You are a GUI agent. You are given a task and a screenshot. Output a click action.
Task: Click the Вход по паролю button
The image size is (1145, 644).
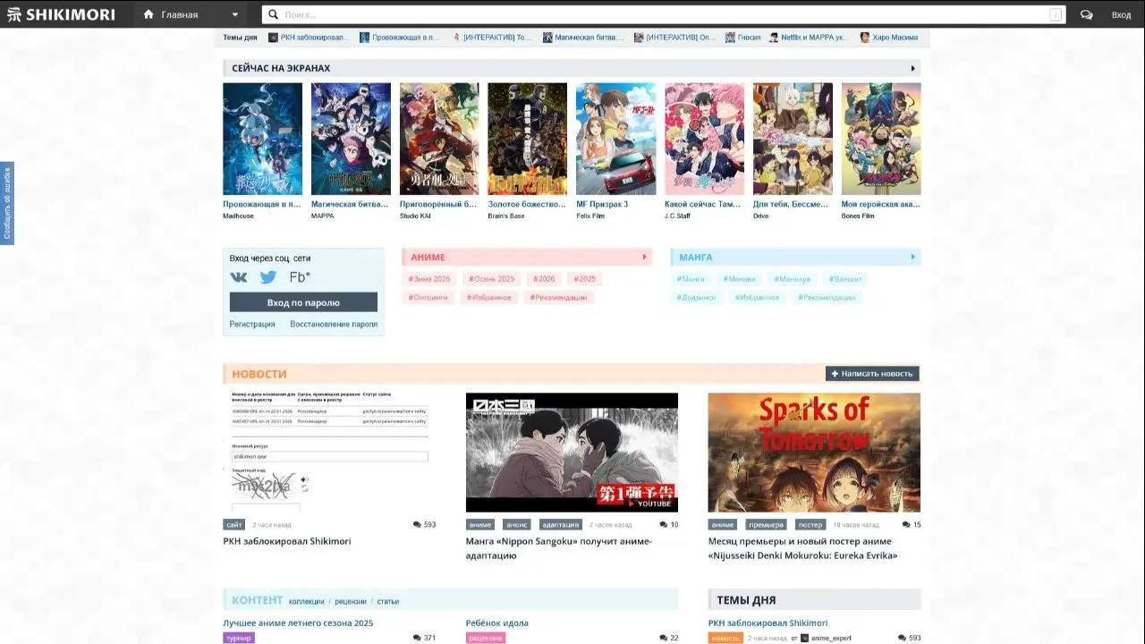[303, 302]
